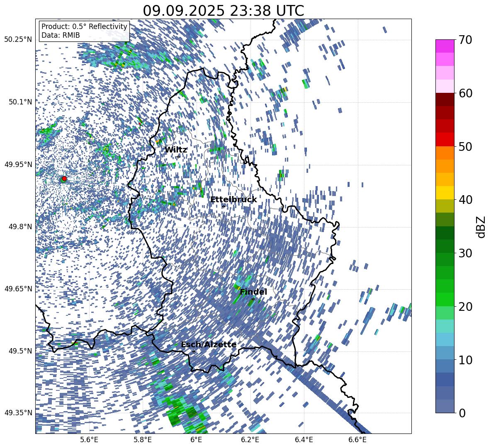Click the Findel city label
Image resolution: width=491 pixels, height=448 pixels.
point(253,292)
